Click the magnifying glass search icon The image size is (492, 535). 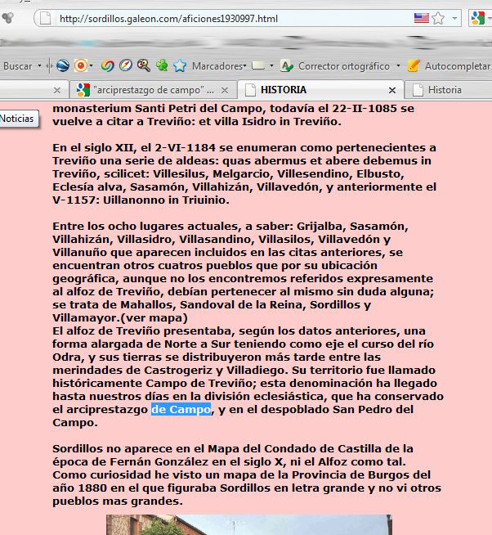pyautogui.click(x=144, y=65)
